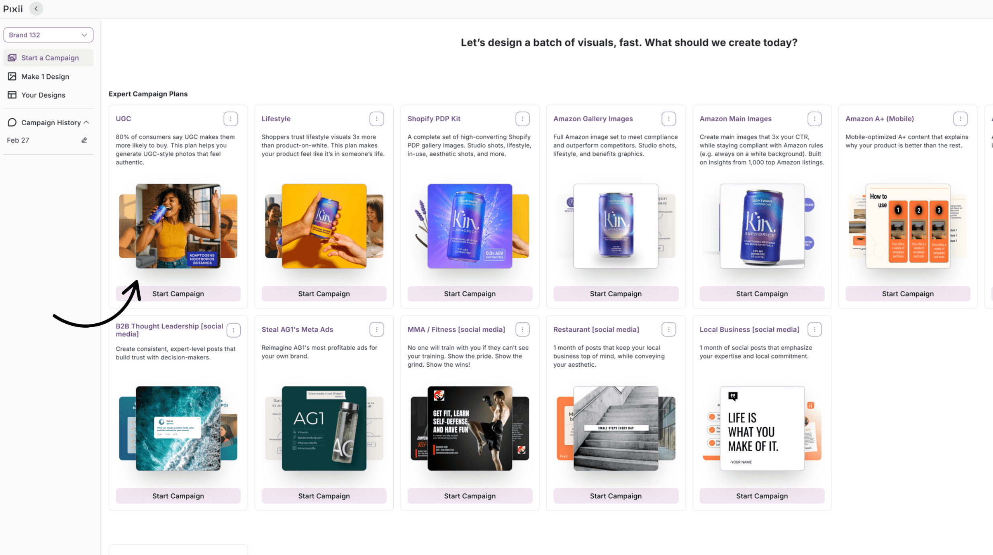Image resolution: width=993 pixels, height=555 pixels.
Task: Open the Brand 132 dropdown
Action: [48, 35]
